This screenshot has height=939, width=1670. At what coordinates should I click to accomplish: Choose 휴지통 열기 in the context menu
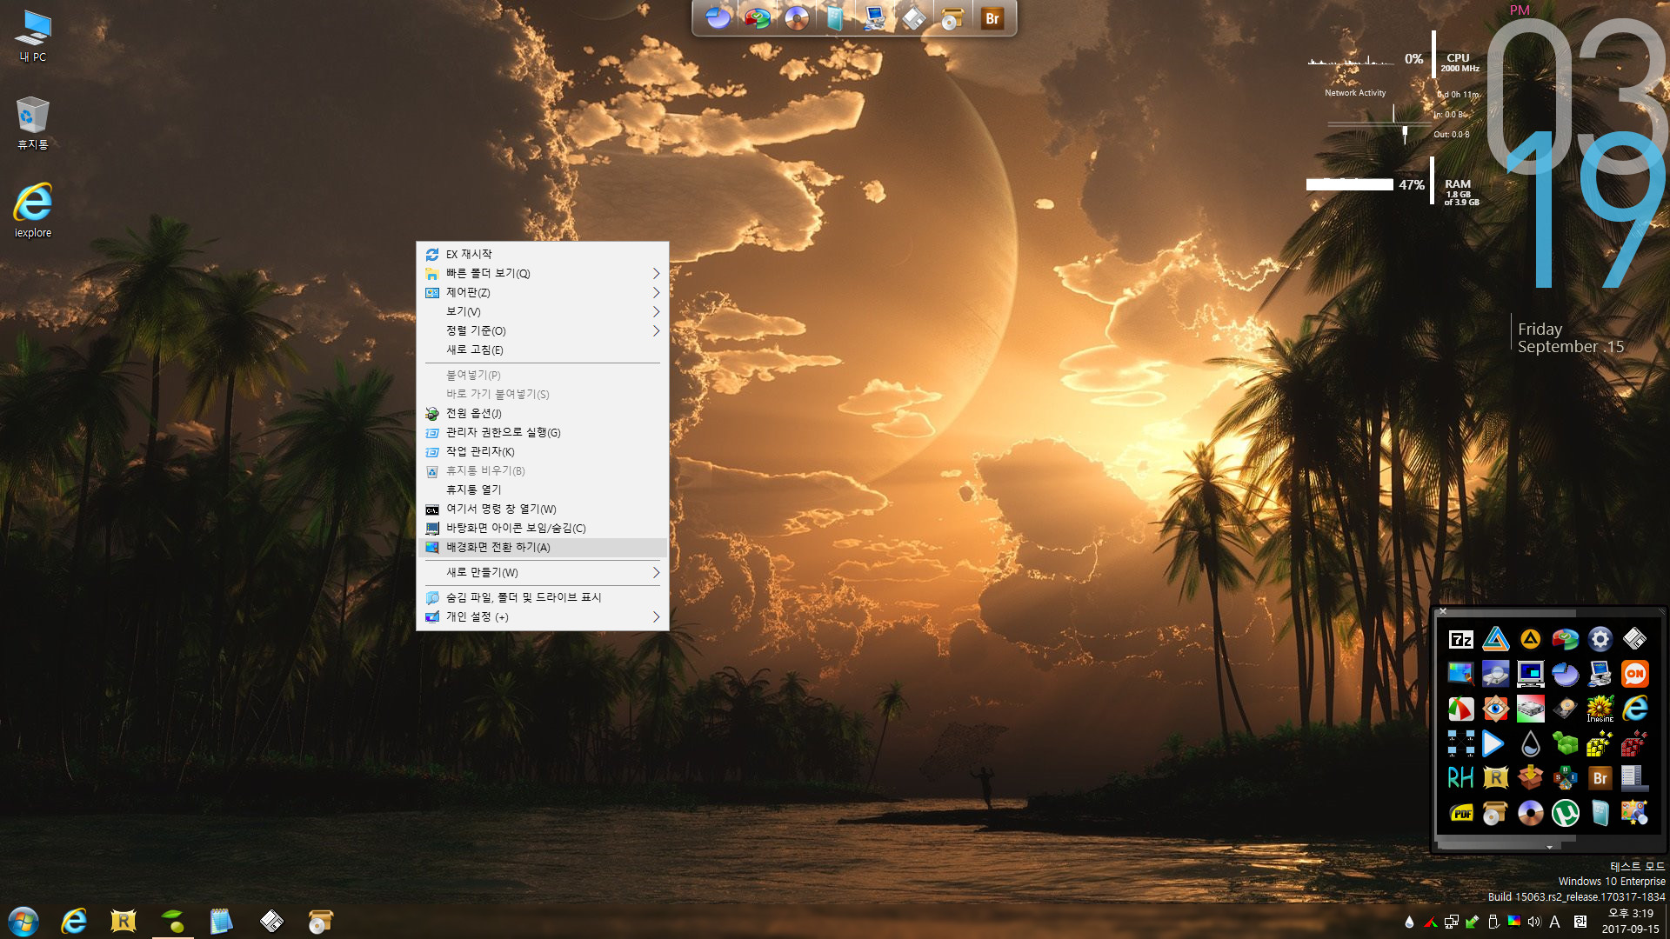coord(543,489)
